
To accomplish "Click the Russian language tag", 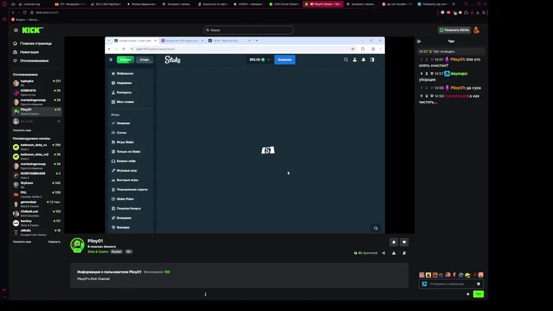I will pyautogui.click(x=117, y=251).
